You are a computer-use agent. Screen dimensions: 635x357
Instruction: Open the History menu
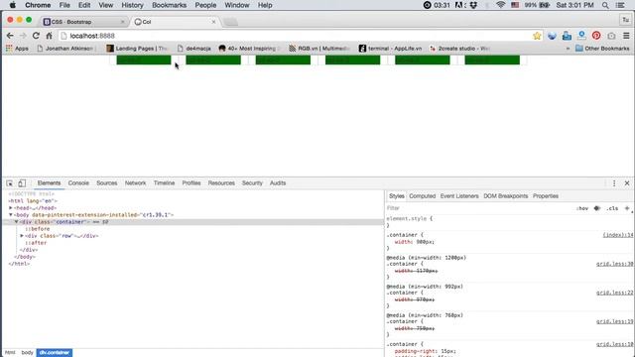coord(132,5)
